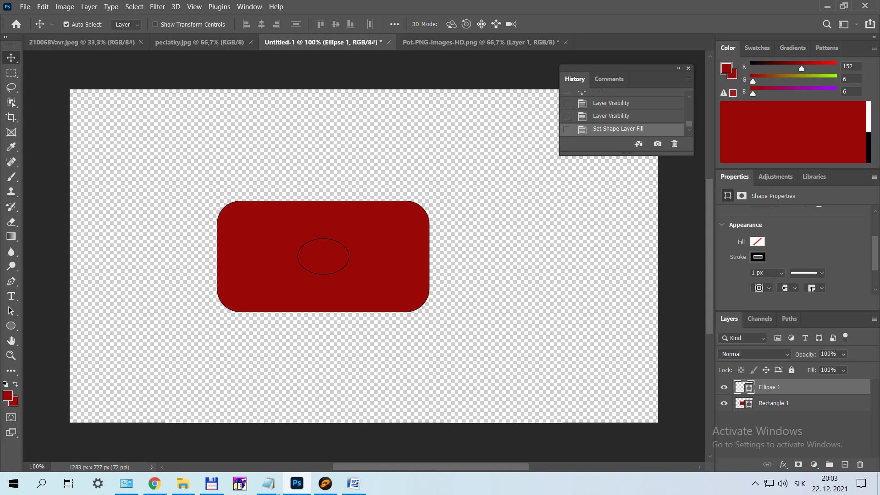Delete current state in History panel

[x=674, y=144]
